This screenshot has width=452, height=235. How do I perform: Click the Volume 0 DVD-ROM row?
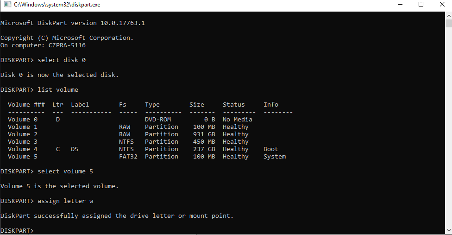[x=130, y=120]
